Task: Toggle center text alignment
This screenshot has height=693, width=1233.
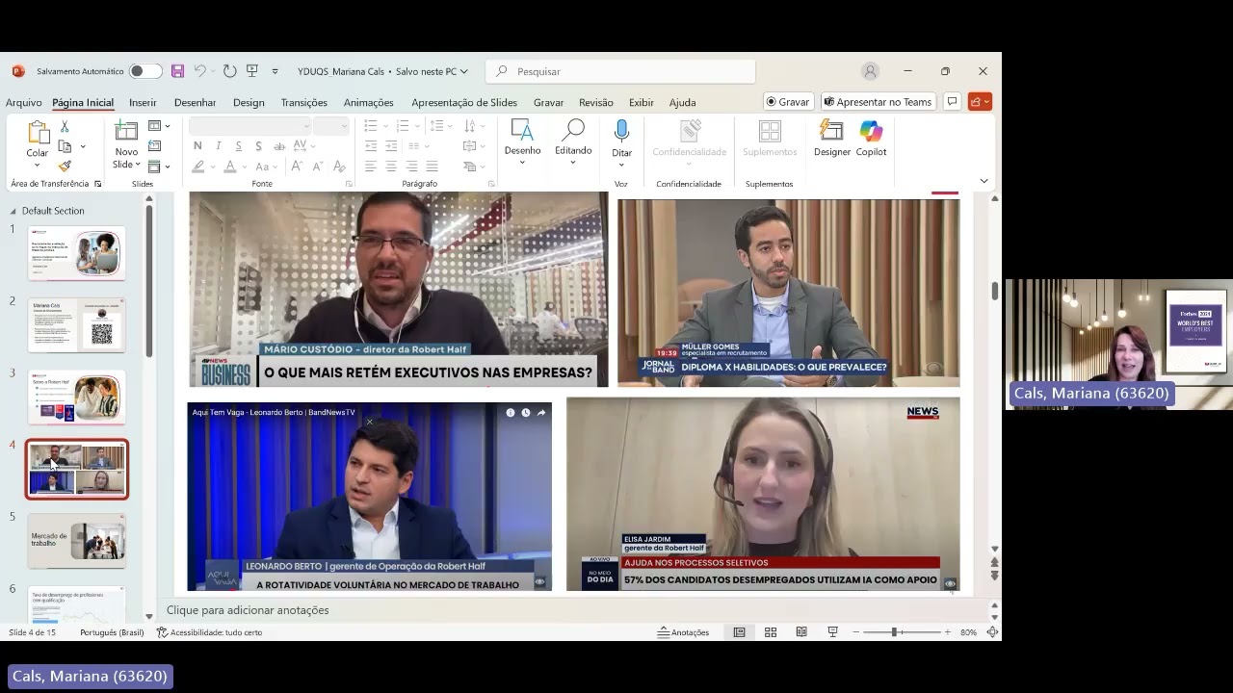Action: pyautogui.click(x=391, y=167)
